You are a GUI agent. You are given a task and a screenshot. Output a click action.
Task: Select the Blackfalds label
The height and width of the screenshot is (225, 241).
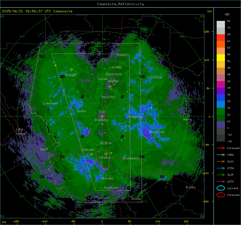[x=114, y=74]
